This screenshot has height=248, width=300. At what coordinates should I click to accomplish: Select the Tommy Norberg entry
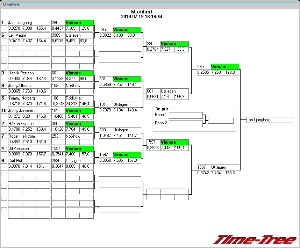point(29,98)
